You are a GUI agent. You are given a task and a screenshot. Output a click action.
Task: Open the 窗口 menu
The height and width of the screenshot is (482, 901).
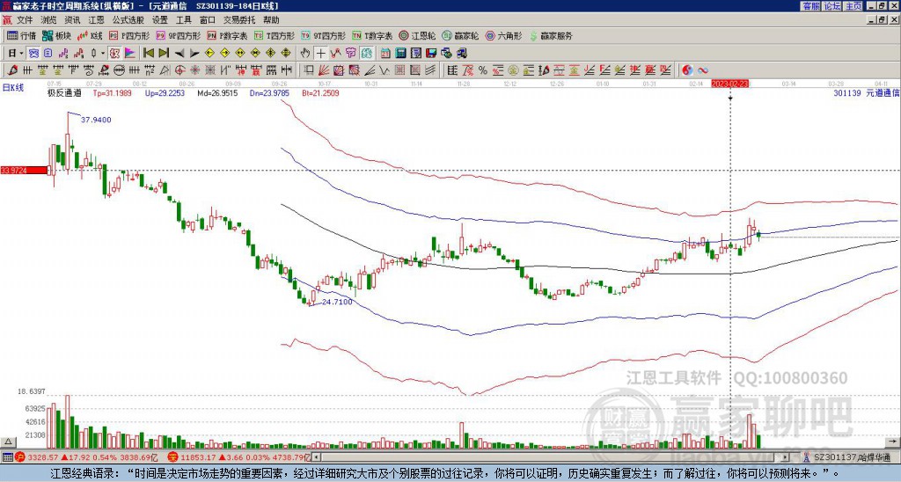pos(208,20)
